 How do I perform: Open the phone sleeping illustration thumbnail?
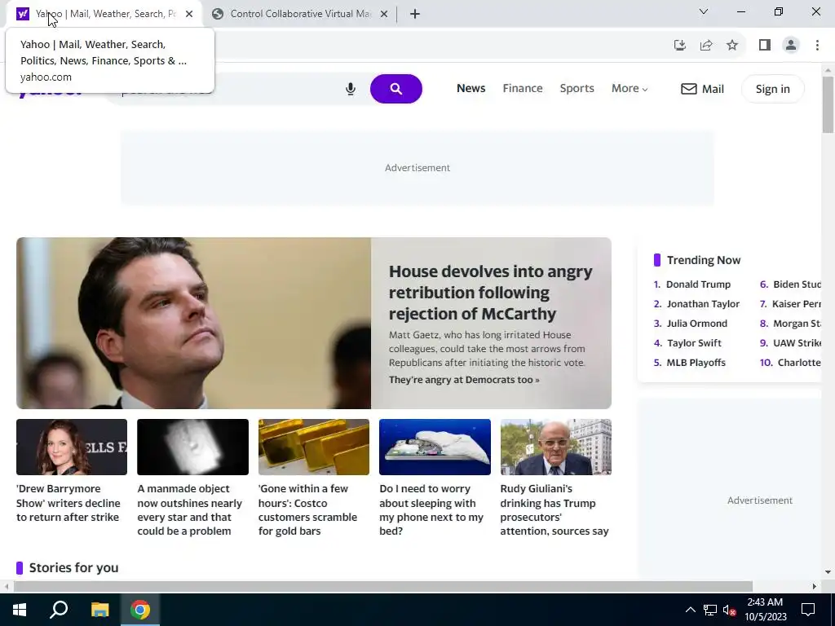(x=435, y=447)
